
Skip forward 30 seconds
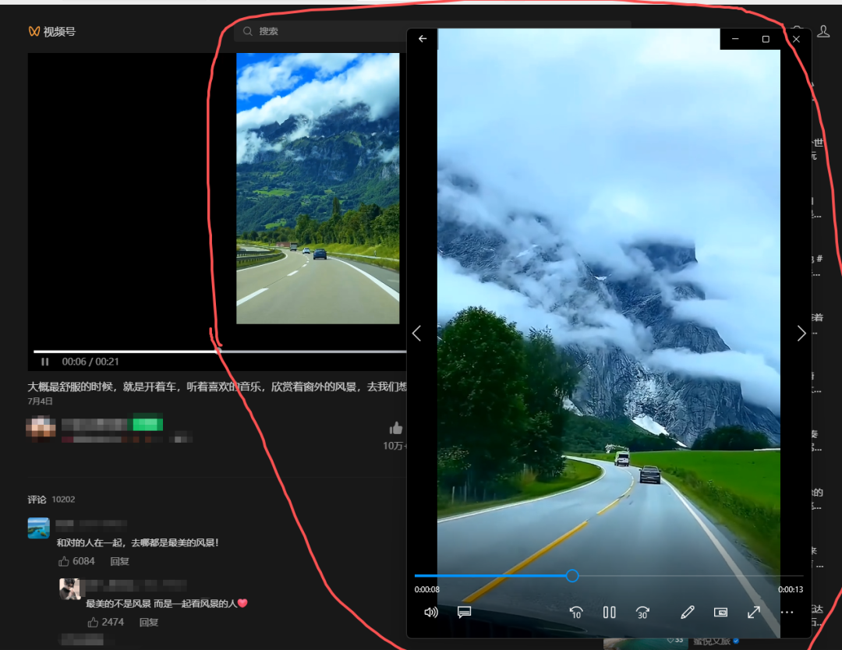click(643, 613)
